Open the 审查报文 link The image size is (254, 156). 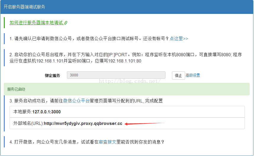pos(107,142)
